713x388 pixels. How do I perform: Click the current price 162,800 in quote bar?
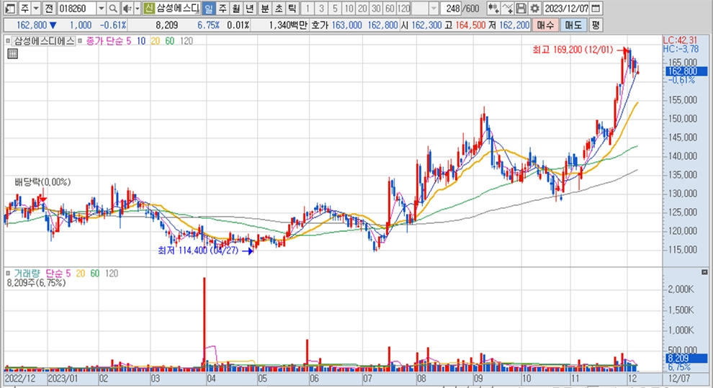[x=32, y=25]
